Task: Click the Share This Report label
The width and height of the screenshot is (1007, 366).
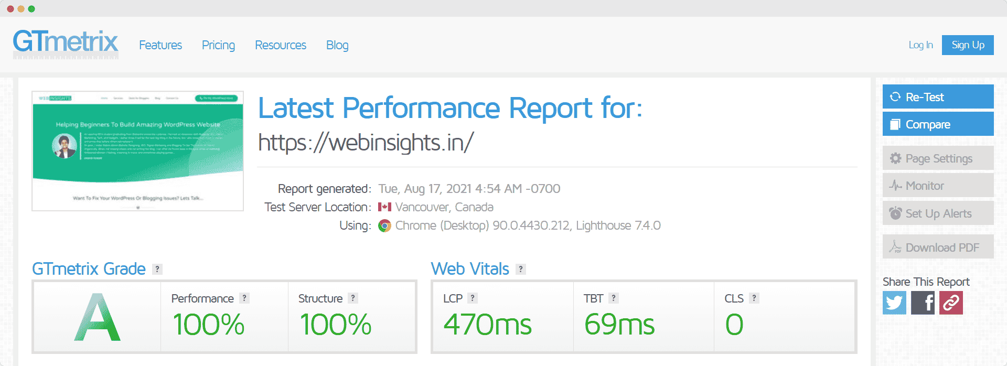Action: 926,282
